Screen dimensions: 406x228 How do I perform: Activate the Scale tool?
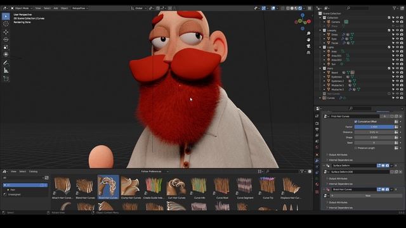click(x=6, y=47)
